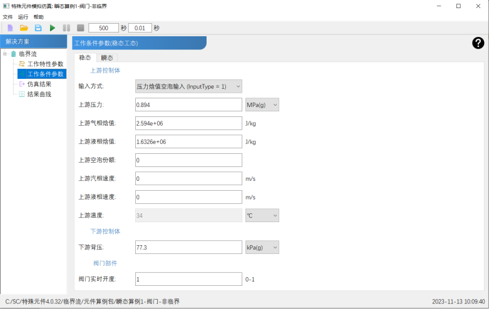Open the 输入方式 input type dropdown
The image size is (489, 309).
coord(188,86)
